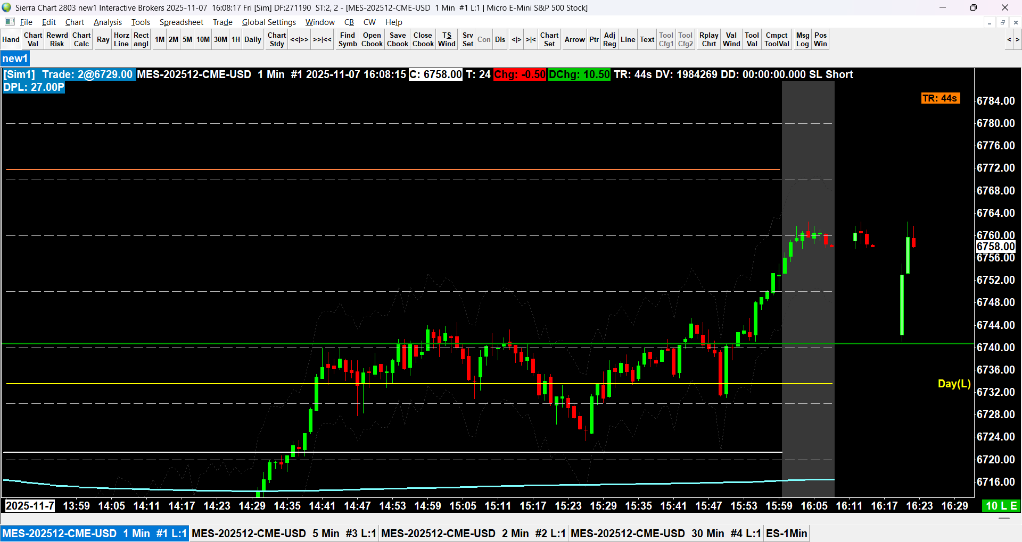
Task: Switch to ES-1Min chart tab
Action: click(x=787, y=533)
